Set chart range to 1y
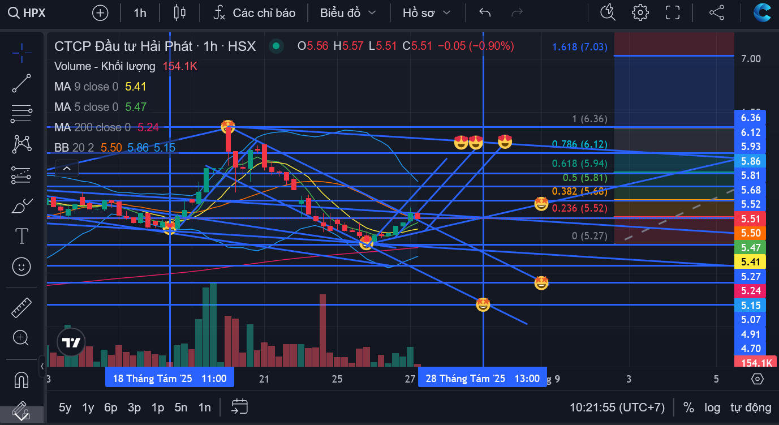779x425 pixels. 88,407
